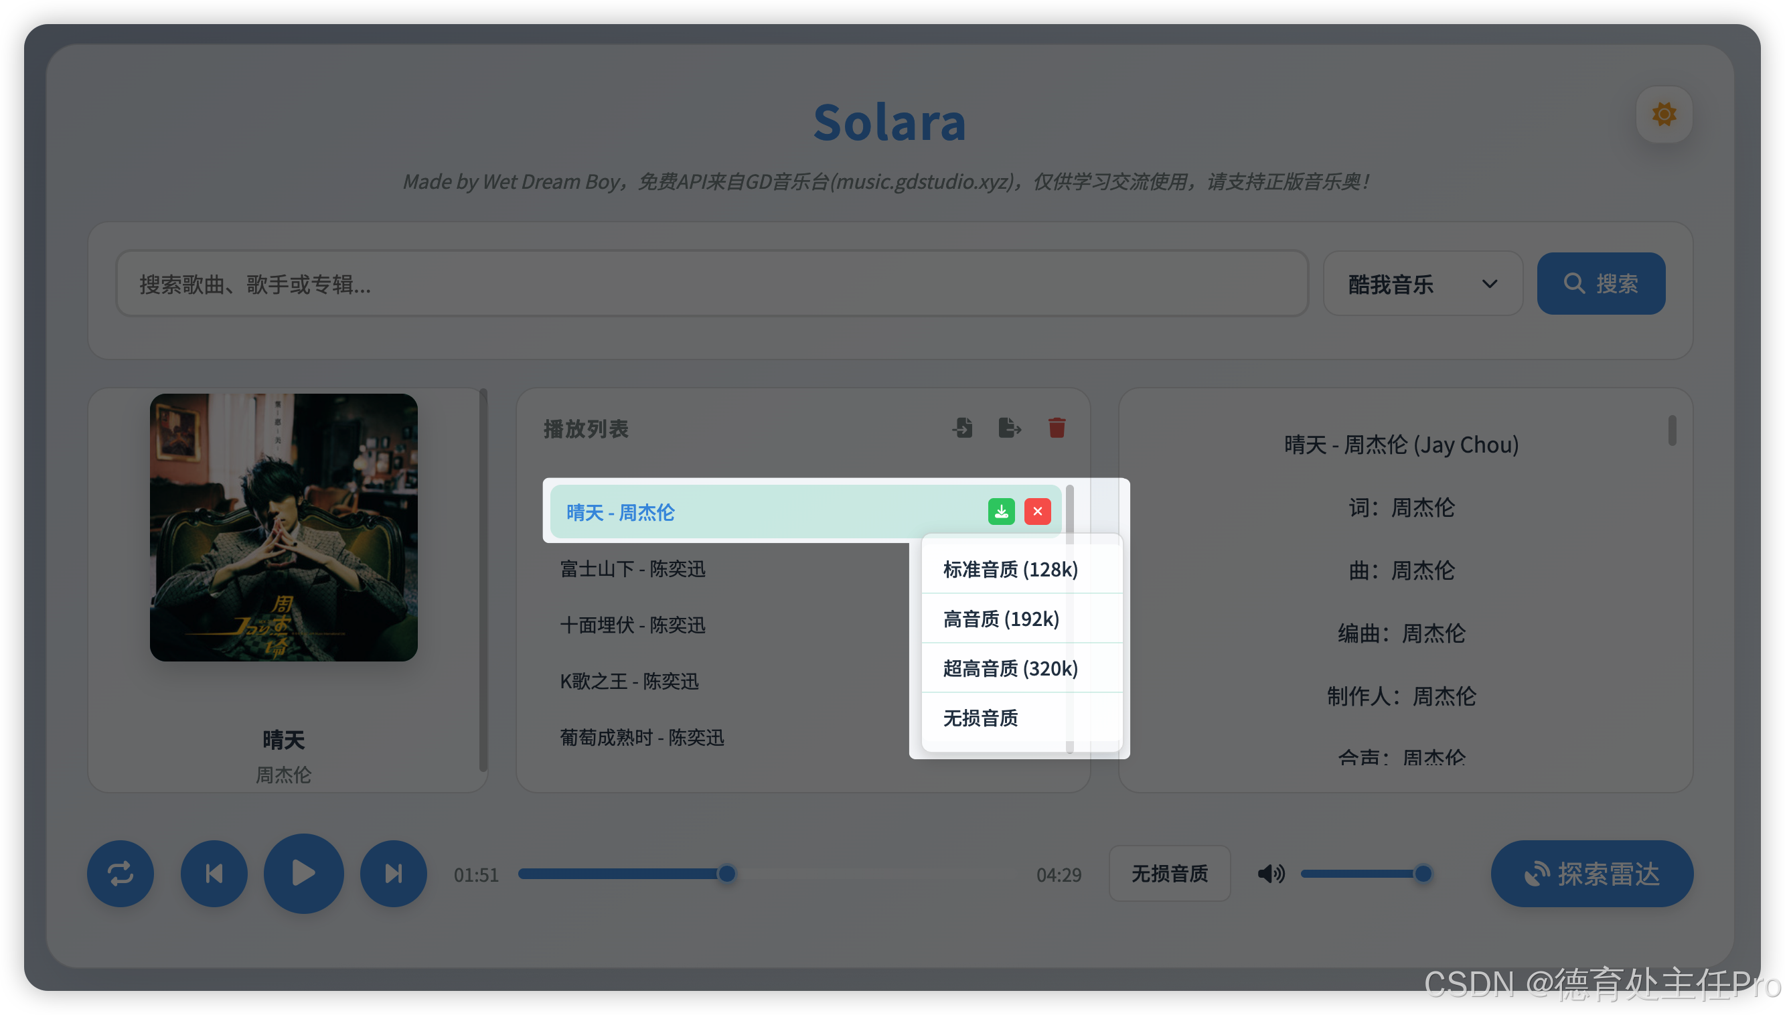This screenshot has width=1785, height=1015.
Task: Open the 酷我音乐 source dropdown
Action: [x=1422, y=284]
